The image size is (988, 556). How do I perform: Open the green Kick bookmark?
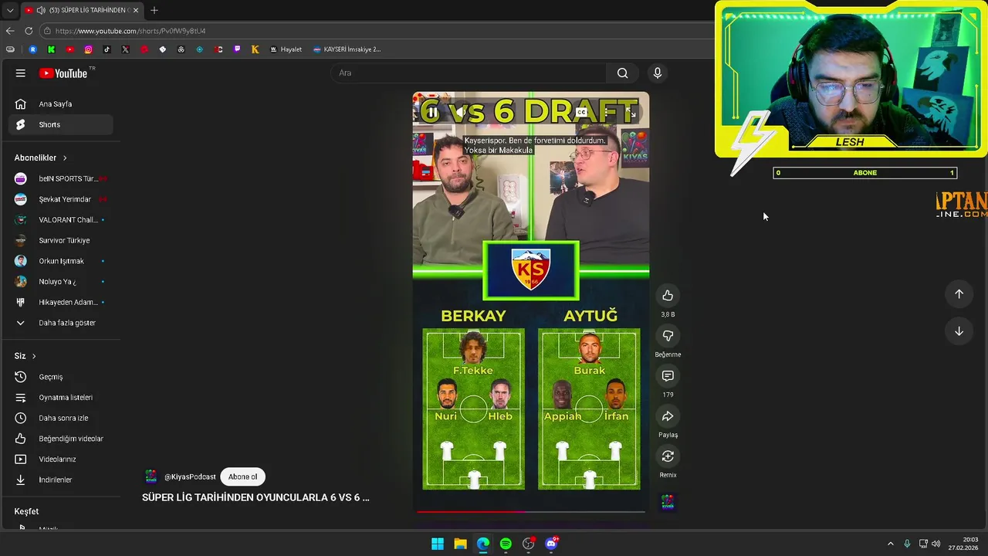click(52, 49)
